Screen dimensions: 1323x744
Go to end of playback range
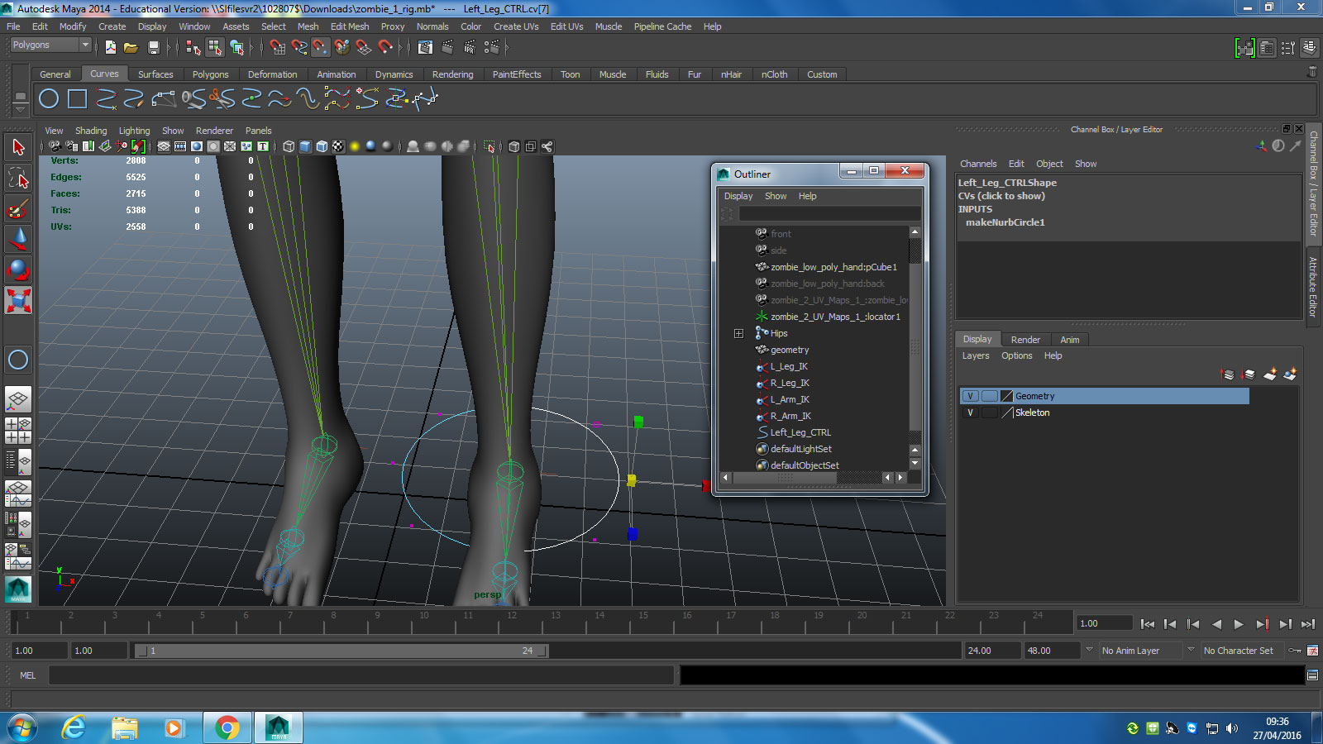1307,624
